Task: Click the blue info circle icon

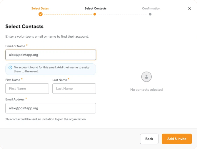Action: pos(10,67)
